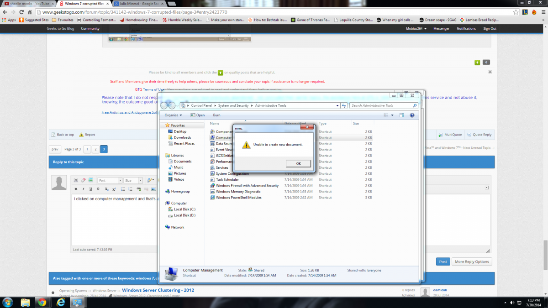548x308 pixels.
Task: Open Messenger in the forum header
Action: click(441, 28)
